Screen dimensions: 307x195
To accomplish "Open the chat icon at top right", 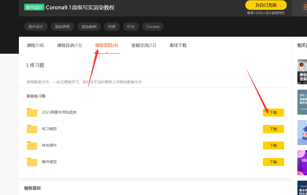I will pyautogui.click(x=304, y=7).
